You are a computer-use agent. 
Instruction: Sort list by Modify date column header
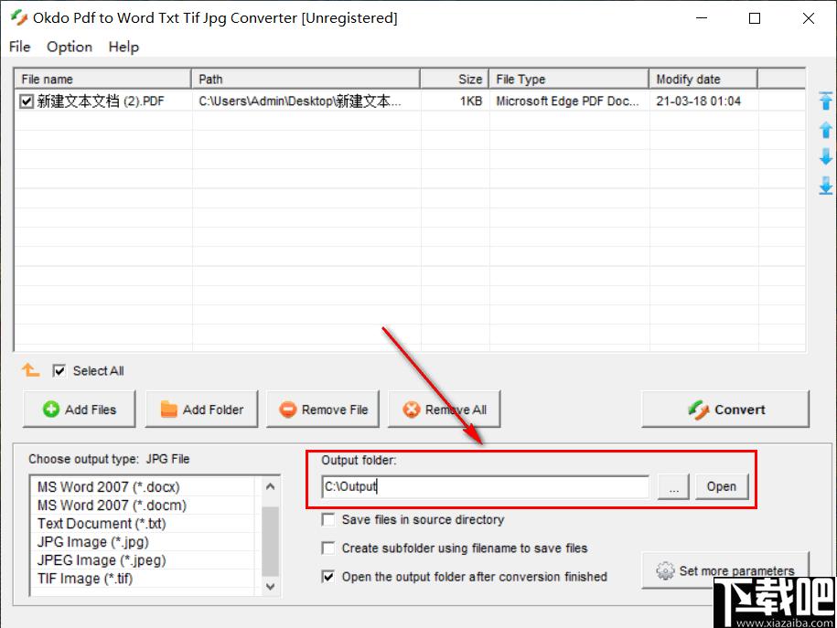click(703, 79)
